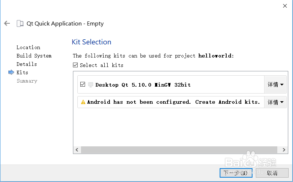This screenshot has height=182, width=293.
Task: Click the Desktop kit monitor icon
Action: pos(90,85)
